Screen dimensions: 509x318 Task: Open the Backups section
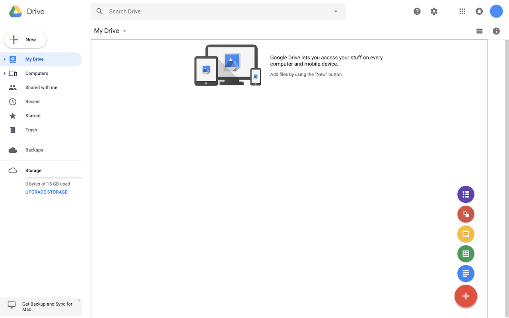click(41, 150)
